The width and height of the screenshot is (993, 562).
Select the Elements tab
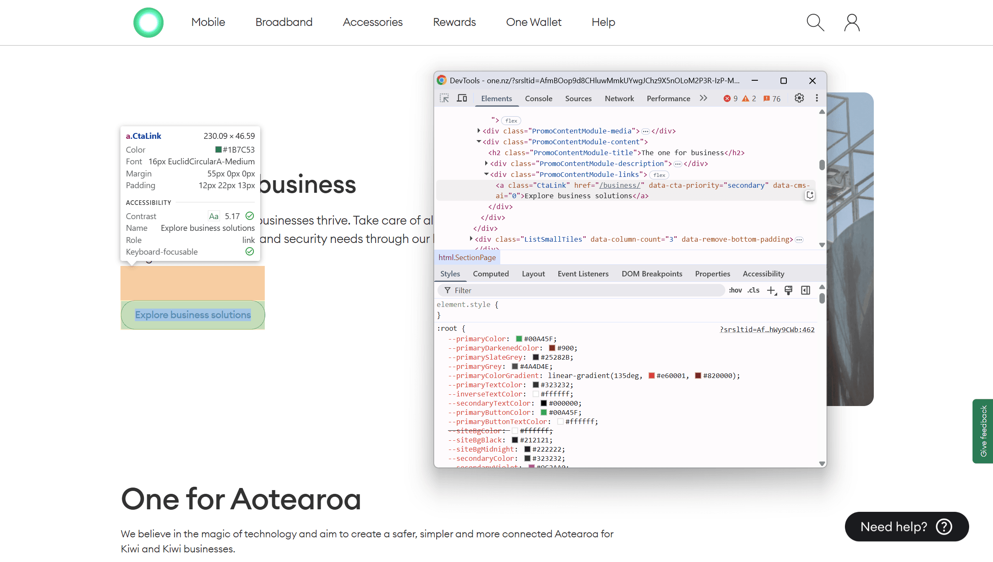click(496, 98)
